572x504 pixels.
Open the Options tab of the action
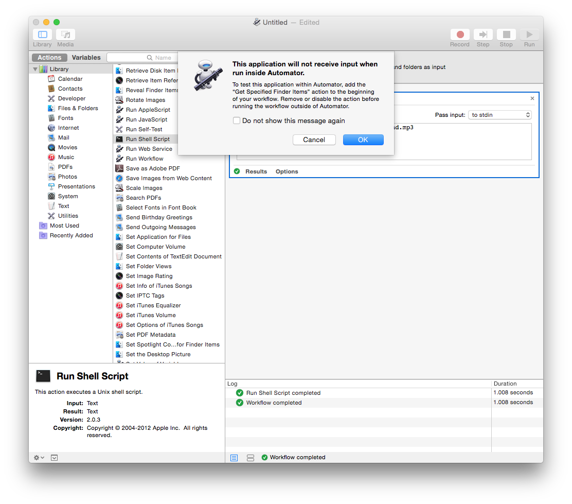[x=287, y=171]
